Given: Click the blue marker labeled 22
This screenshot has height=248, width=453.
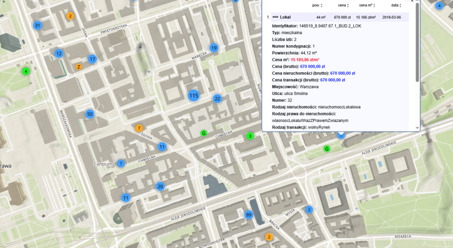Looking at the screenshot, I should click(217, 98).
